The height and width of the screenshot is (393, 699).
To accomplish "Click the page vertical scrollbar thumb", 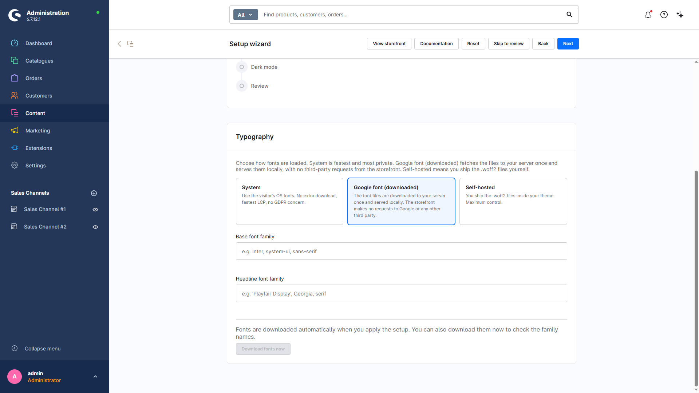I will 696,278.
